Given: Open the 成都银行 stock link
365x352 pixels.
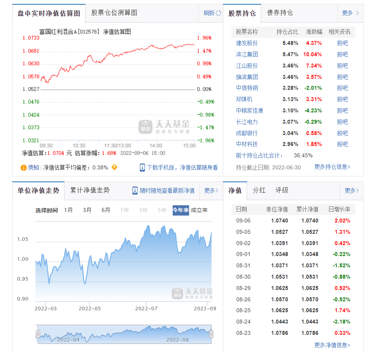Looking at the screenshot, I should point(247,133).
